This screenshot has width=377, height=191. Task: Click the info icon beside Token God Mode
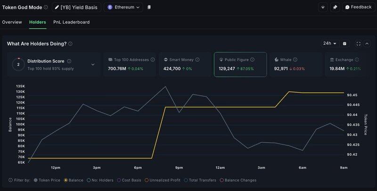click(46, 8)
